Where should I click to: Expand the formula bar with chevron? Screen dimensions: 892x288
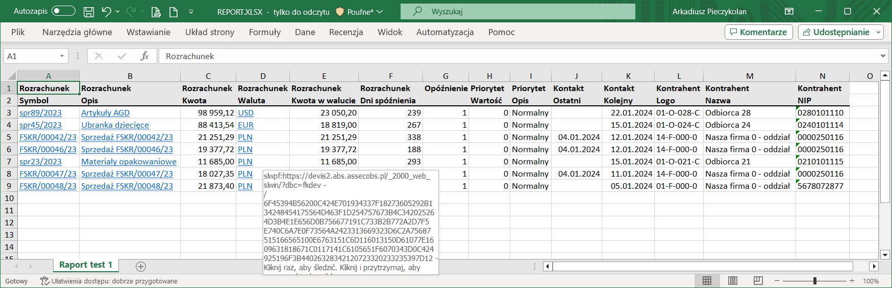883,56
